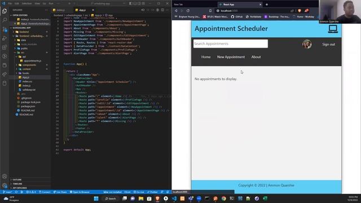Viewport: 361px width, 203px height.
Task: Click the Home link in app navigation
Action: point(206,57)
